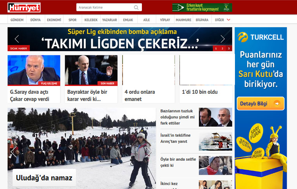Viewport: 297px width, 189px height.
Task: Open the Bayraktar news photo
Action: click(91, 70)
